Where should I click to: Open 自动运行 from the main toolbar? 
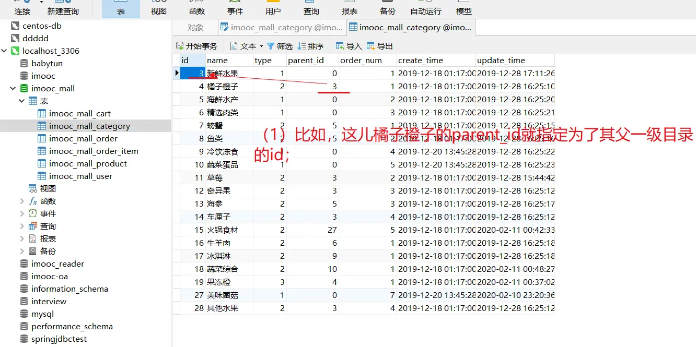click(x=426, y=8)
